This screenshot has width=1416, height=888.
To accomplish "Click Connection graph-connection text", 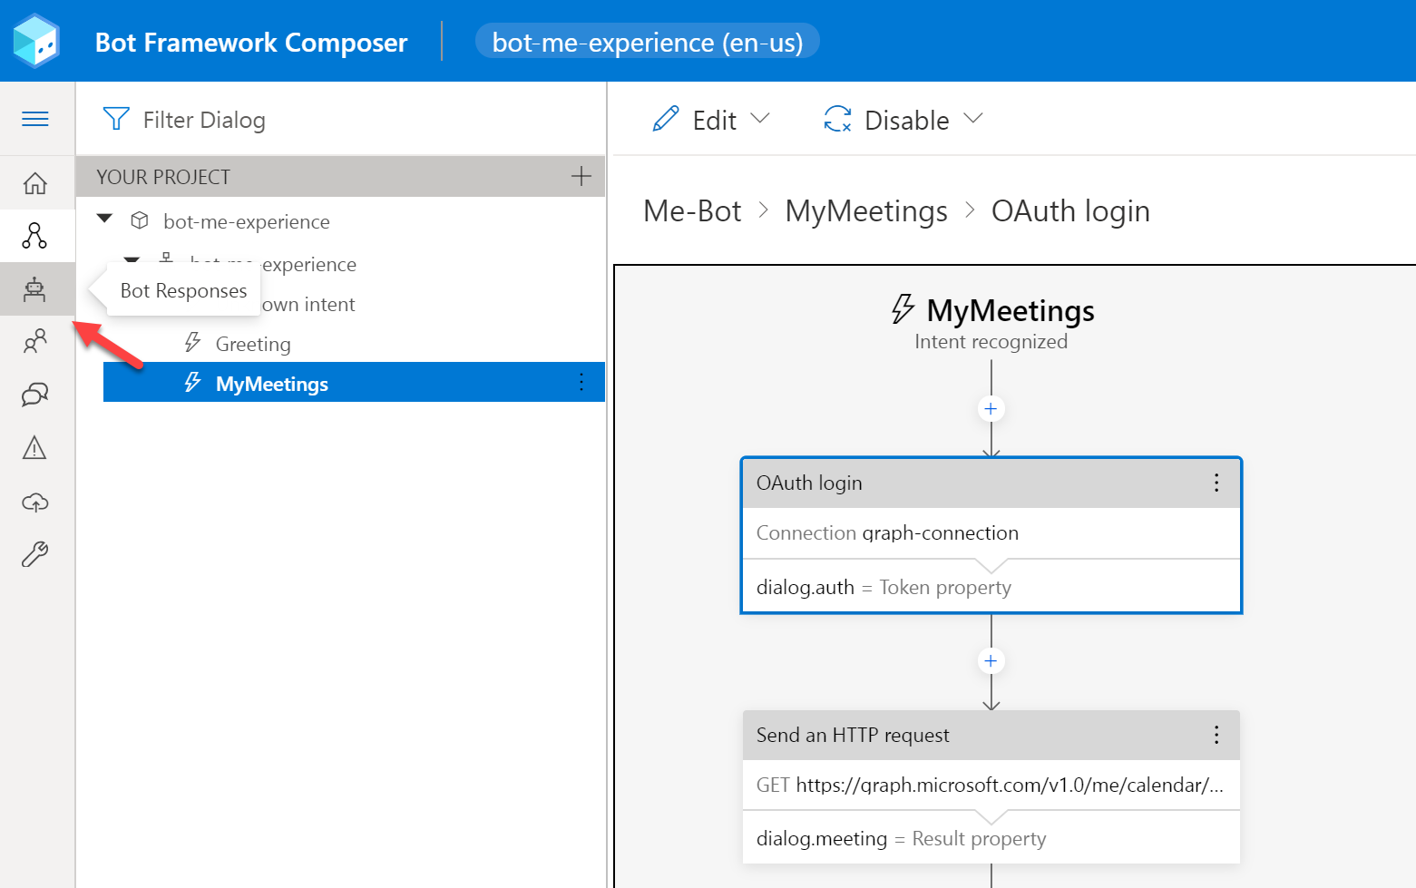I will point(887,532).
